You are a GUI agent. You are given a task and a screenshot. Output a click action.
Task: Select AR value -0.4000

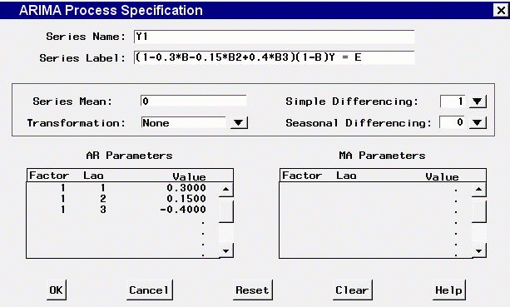tap(183, 209)
